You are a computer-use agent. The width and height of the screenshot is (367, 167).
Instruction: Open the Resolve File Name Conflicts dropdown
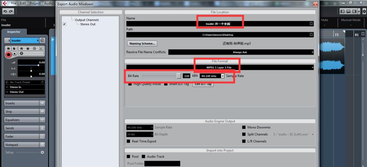pyautogui.click(x=241, y=52)
